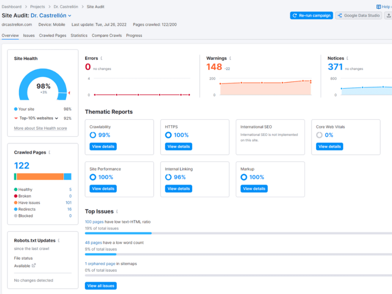392x294 pixels.
Task: View details for Internal Linking report
Action: click(x=178, y=189)
